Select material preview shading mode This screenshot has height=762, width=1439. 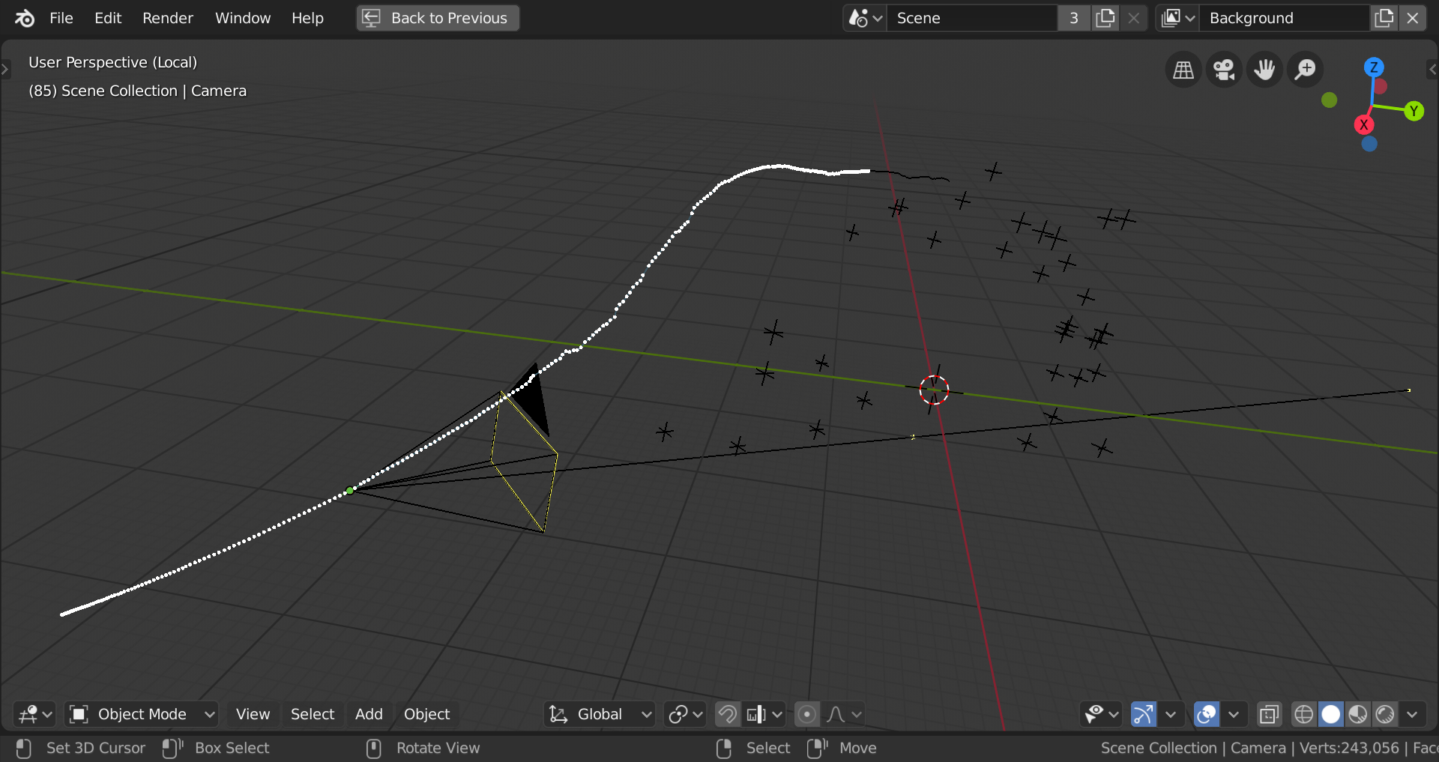coord(1358,714)
